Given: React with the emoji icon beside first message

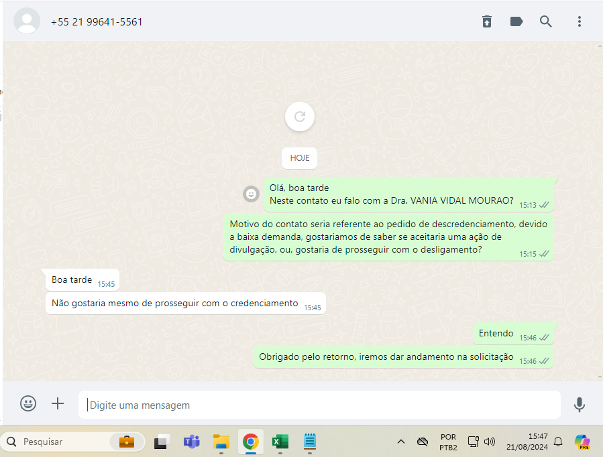Looking at the screenshot, I should [x=251, y=194].
